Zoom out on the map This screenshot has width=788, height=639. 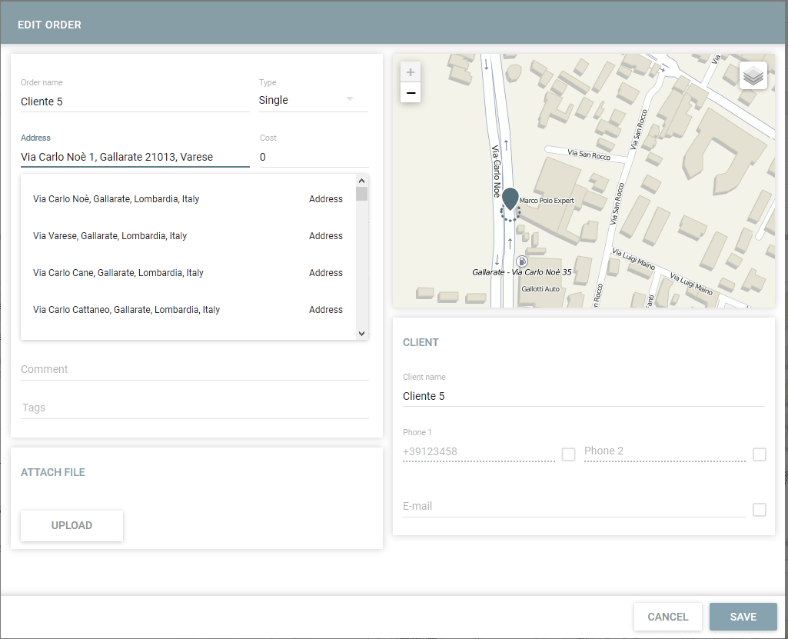(411, 93)
